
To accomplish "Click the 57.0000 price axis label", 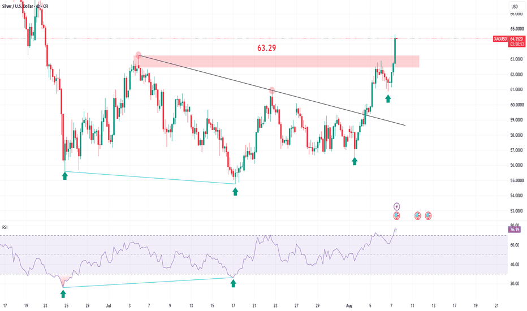I will 517,150.
